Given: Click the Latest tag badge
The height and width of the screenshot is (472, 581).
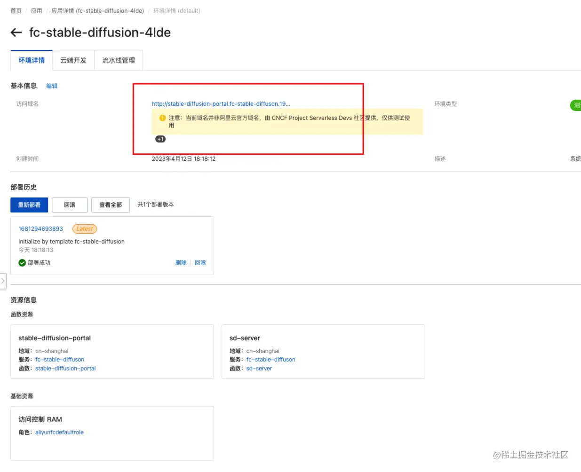Looking at the screenshot, I should pos(85,229).
